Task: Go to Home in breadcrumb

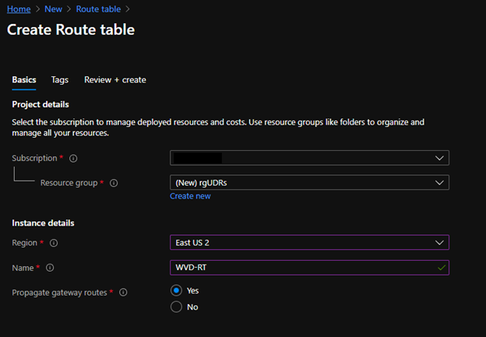Action: [x=19, y=9]
